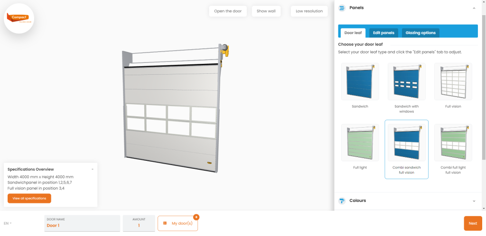Switch to Low resolution rendering
This screenshot has height=236, width=486.
coord(309,11)
